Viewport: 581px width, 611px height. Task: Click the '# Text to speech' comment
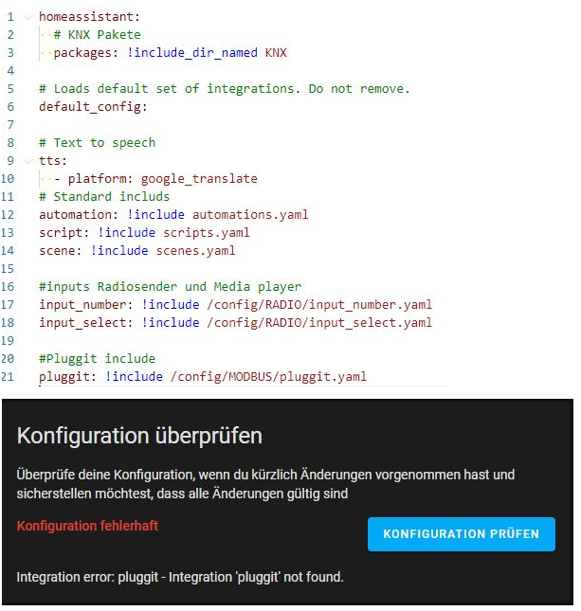(x=97, y=143)
